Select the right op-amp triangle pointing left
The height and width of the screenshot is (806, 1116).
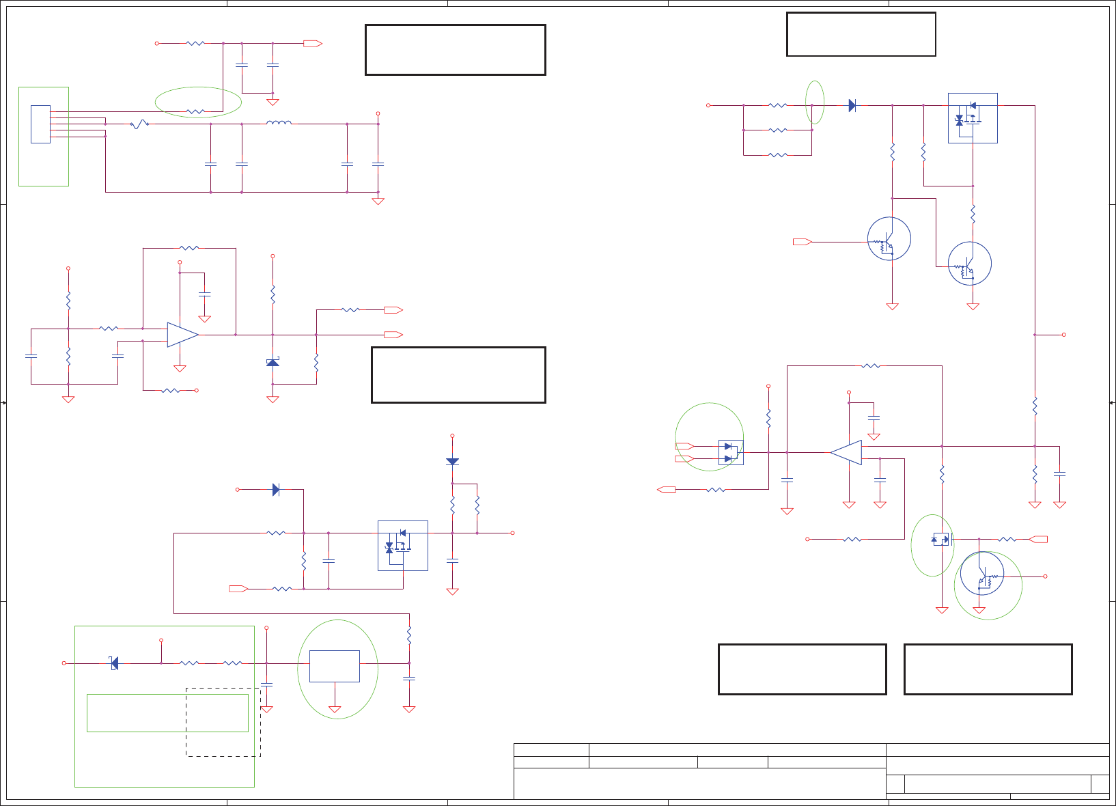846,452
